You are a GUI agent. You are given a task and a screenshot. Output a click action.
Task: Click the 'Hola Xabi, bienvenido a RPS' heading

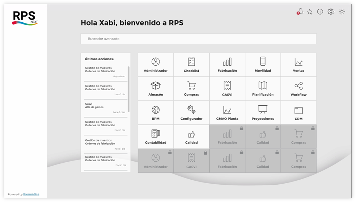[132, 23]
